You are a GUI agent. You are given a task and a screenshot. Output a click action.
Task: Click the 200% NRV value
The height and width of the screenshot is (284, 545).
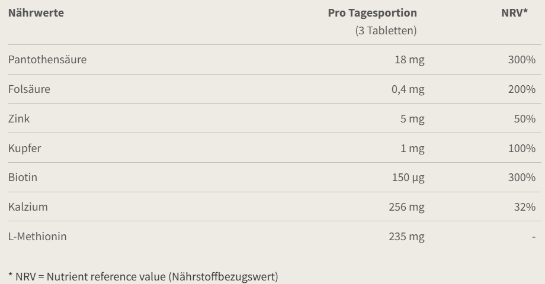click(521, 89)
